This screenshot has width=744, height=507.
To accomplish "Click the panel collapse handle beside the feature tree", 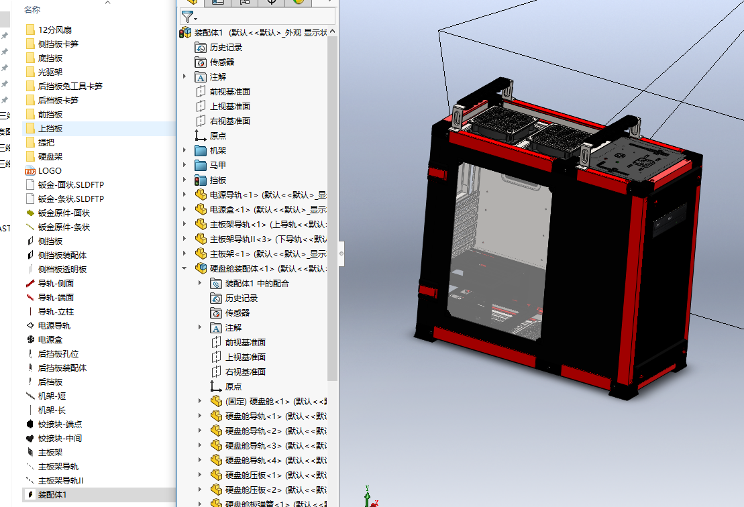I will point(341,253).
